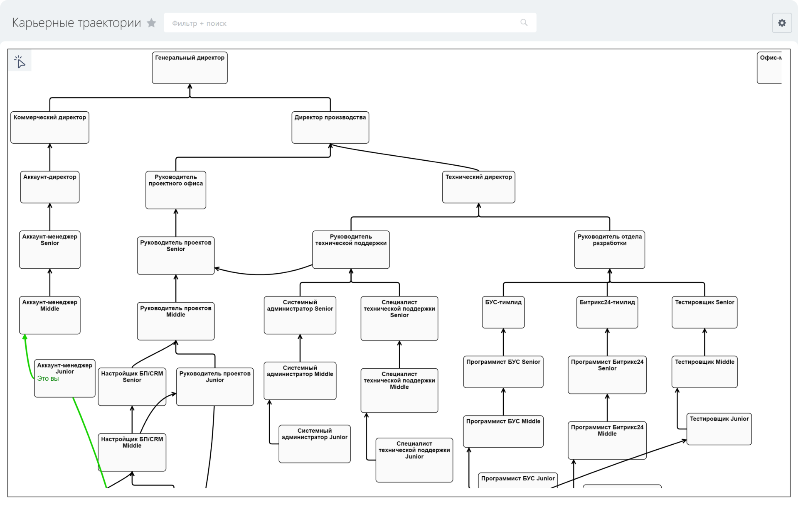Select the 'Аккаунт-директор' position box
The width and height of the screenshot is (798, 507).
point(50,187)
